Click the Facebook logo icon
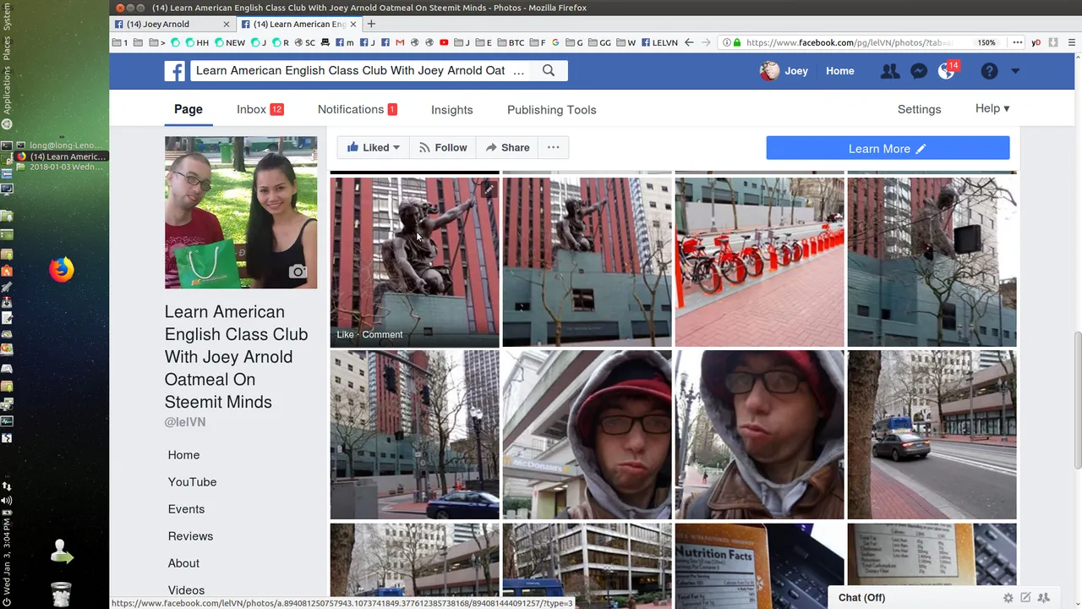Viewport: 1082px width, 609px height. coord(175,71)
